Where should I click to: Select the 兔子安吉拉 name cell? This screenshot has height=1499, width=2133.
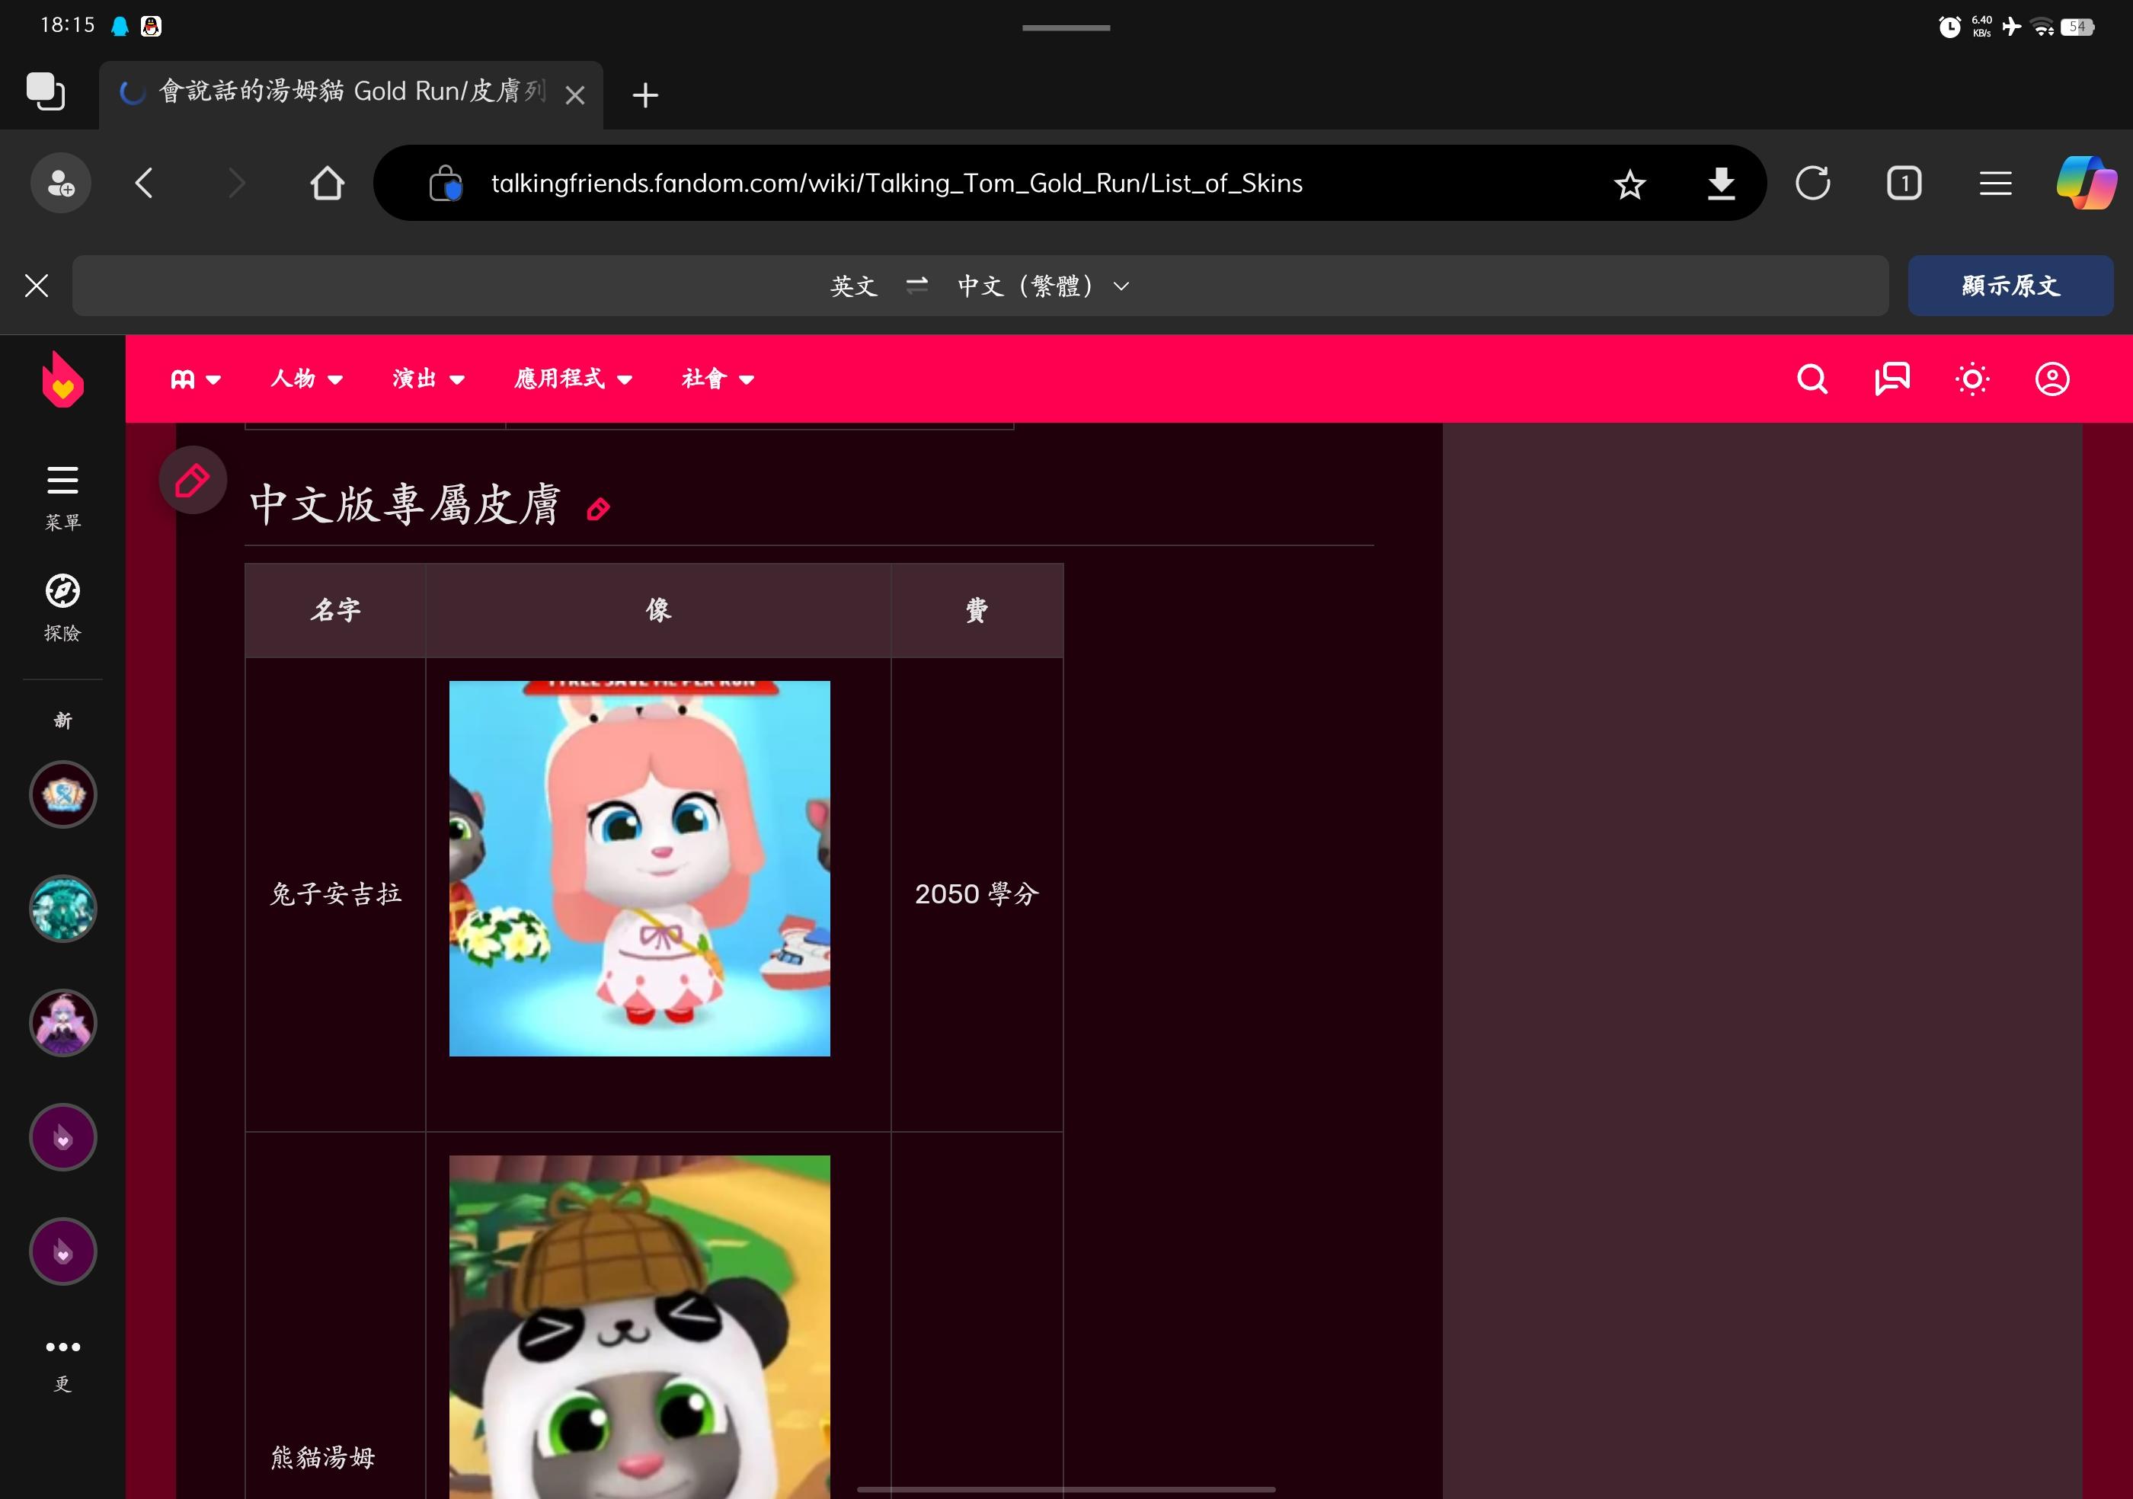click(335, 894)
